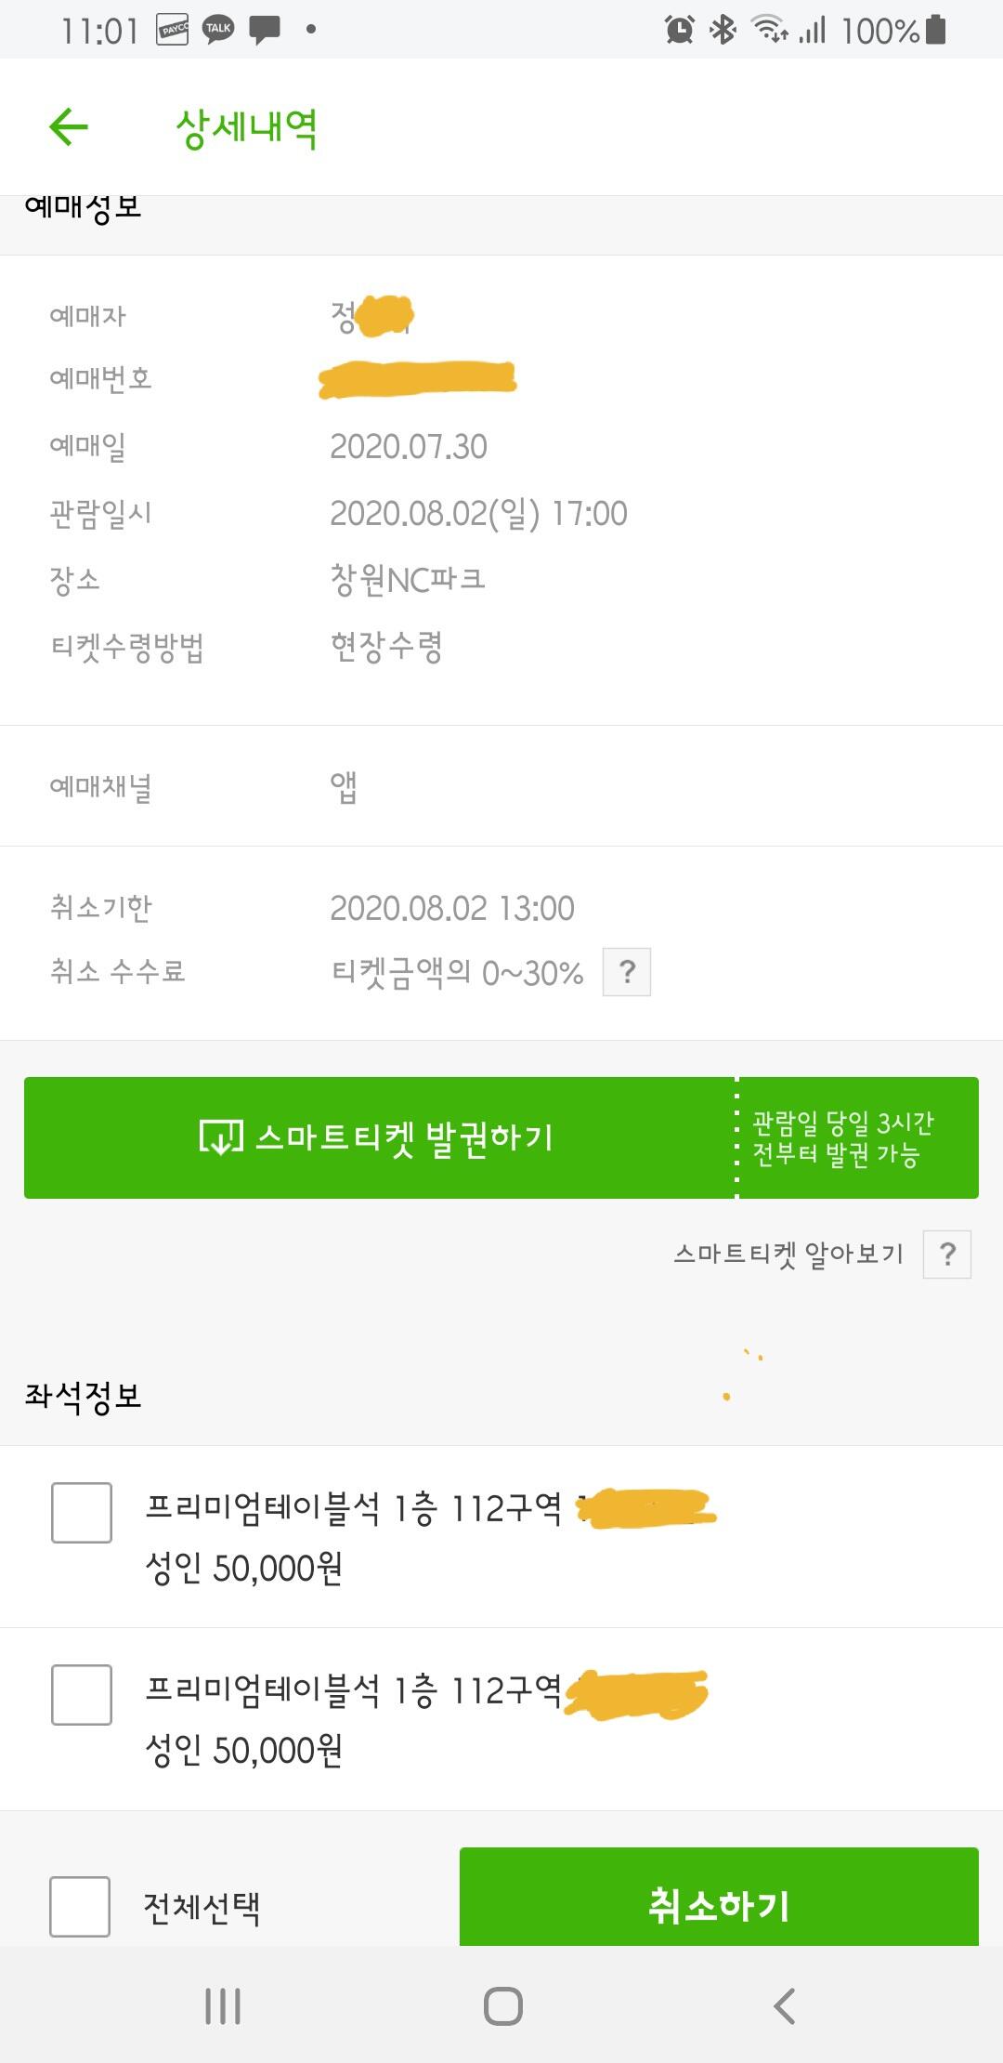Tap the green back arrow icon
Image resolution: width=1003 pixels, height=2063 pixels.
pyautogui.click(x=69, y=127)
